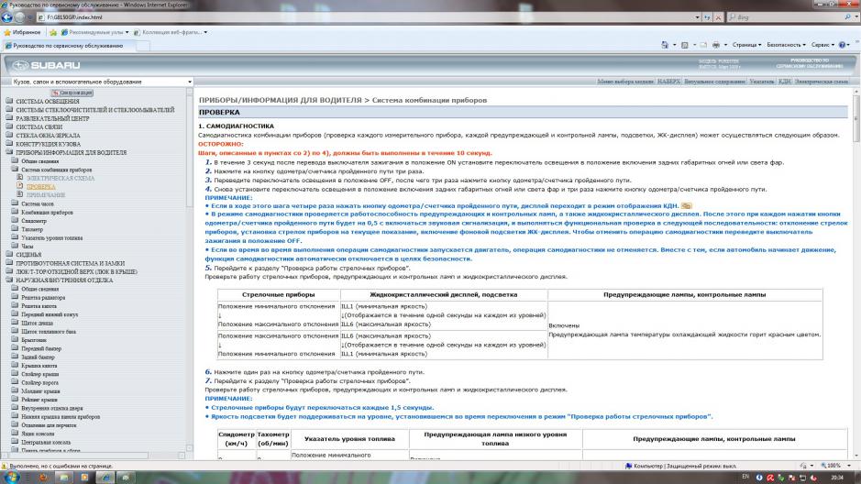861x484 pixels.
Task: Collapse НАРУЖНАЯ/ВНУТРЕННЯЯ ОТДЕЛКА tree node
Action: tap(9, 280)
